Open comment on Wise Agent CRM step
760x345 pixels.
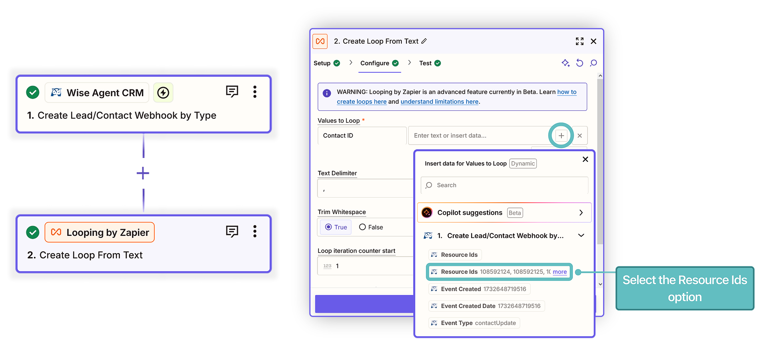[232, 92]
